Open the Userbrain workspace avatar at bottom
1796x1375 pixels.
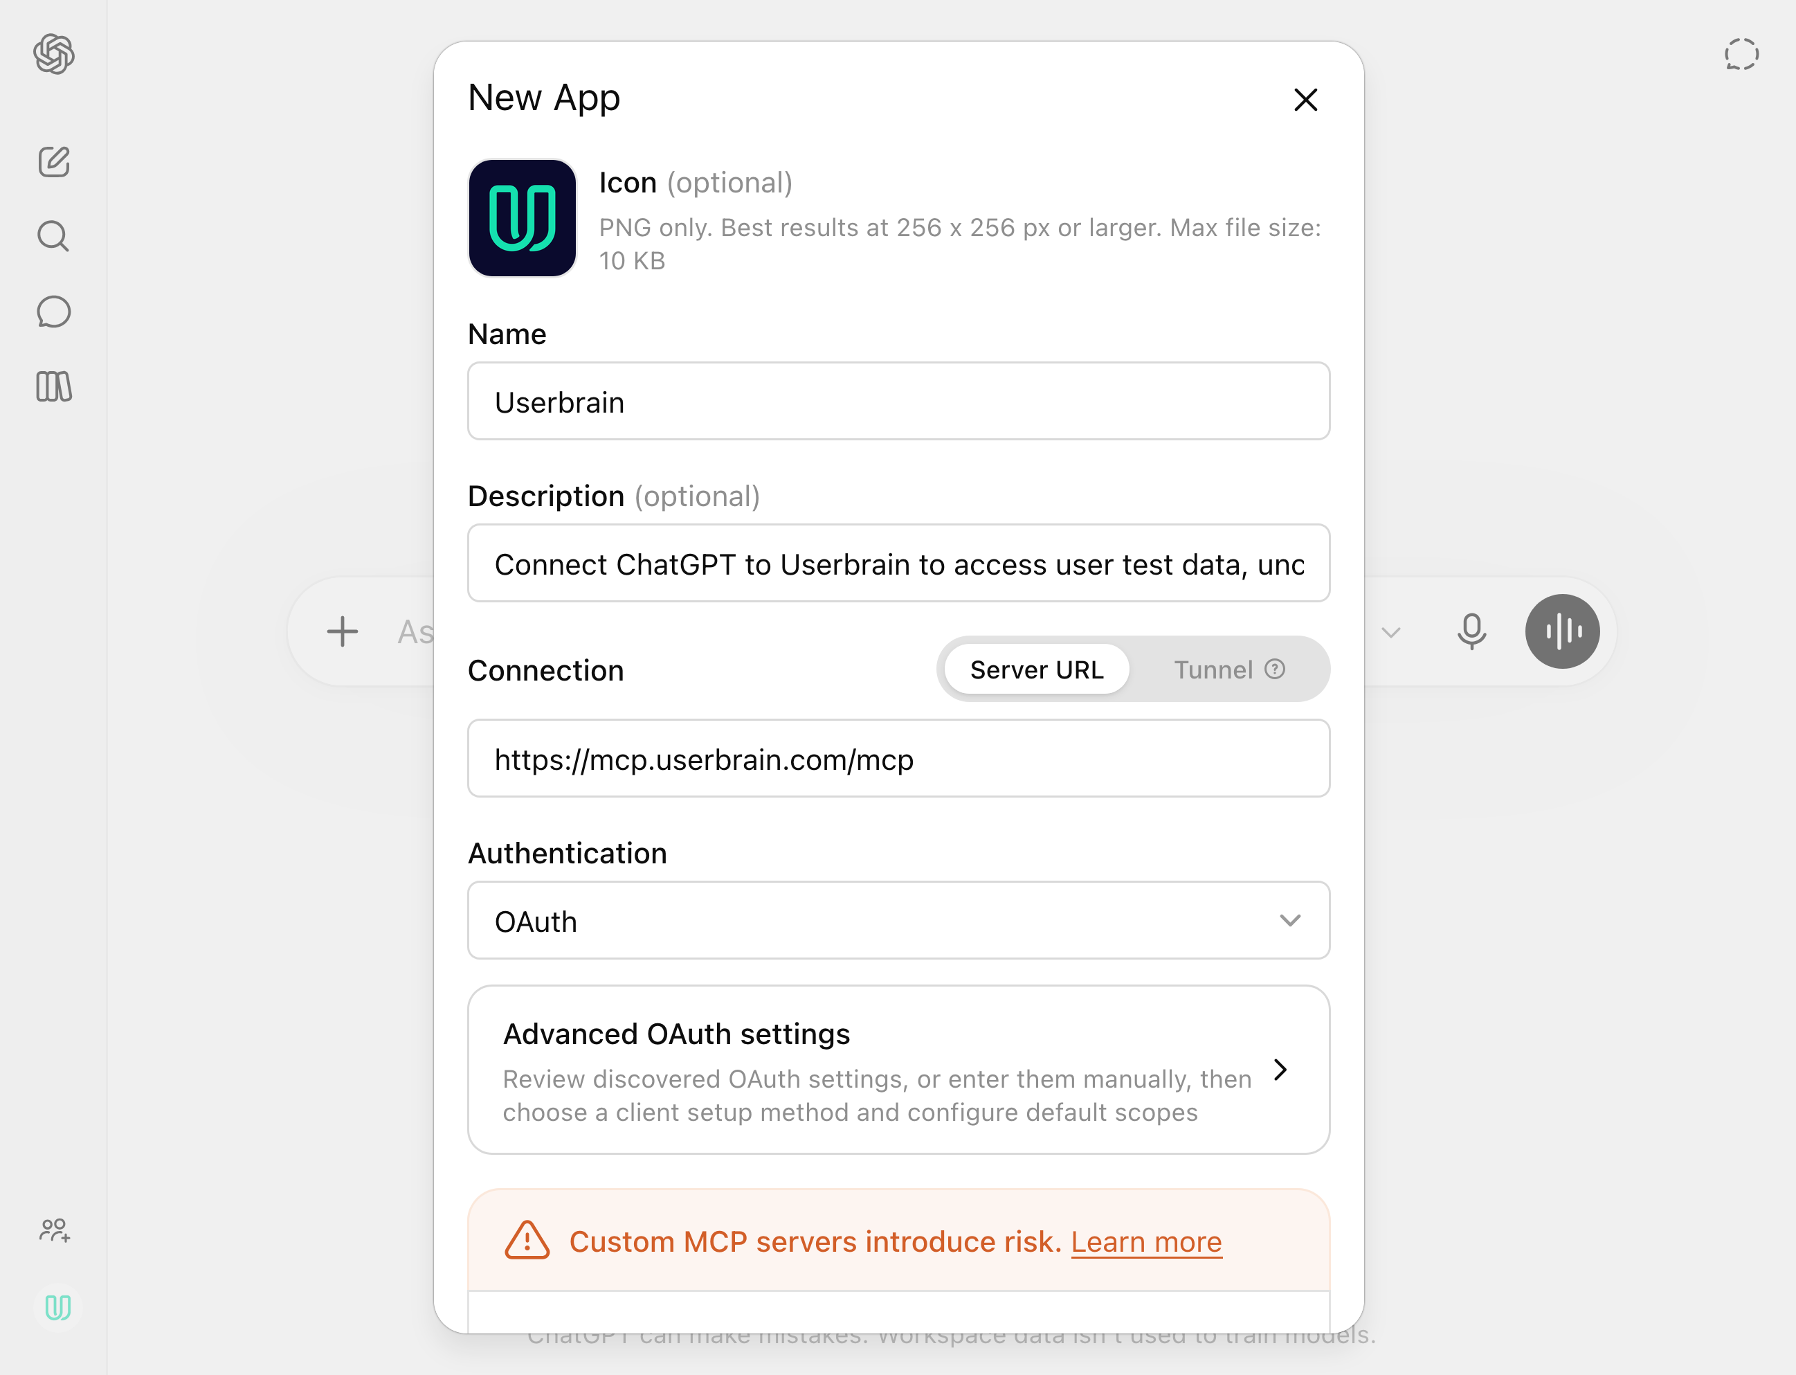point(57,1307)
